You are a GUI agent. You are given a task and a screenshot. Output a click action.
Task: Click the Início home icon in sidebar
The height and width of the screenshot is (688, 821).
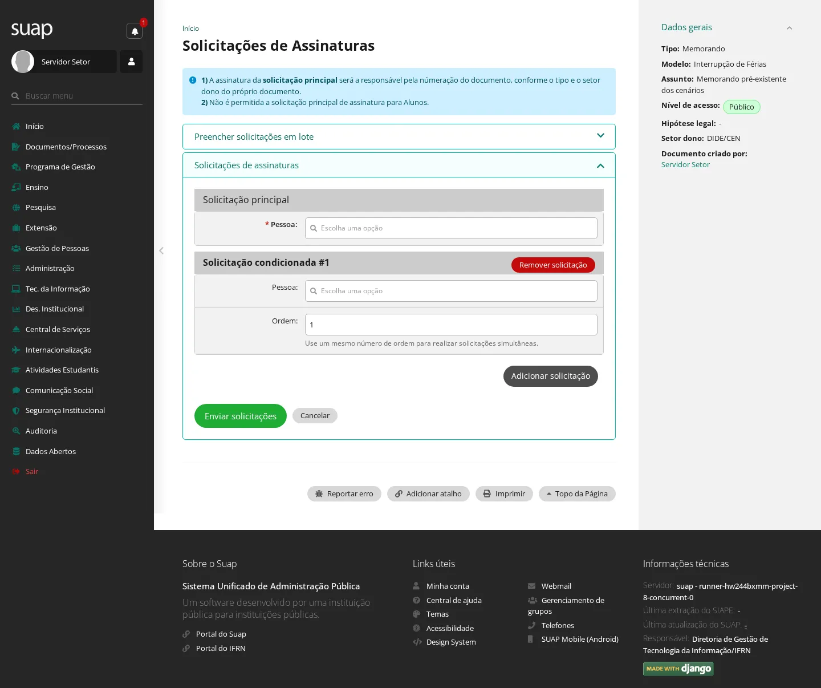tap(16, 127)
